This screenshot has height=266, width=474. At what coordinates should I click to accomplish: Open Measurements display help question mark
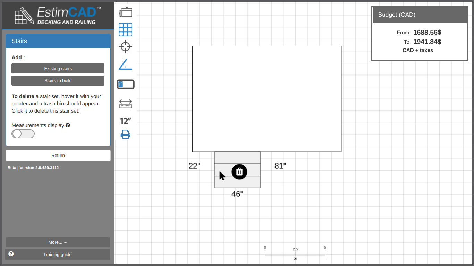click(x=68, y=125)
